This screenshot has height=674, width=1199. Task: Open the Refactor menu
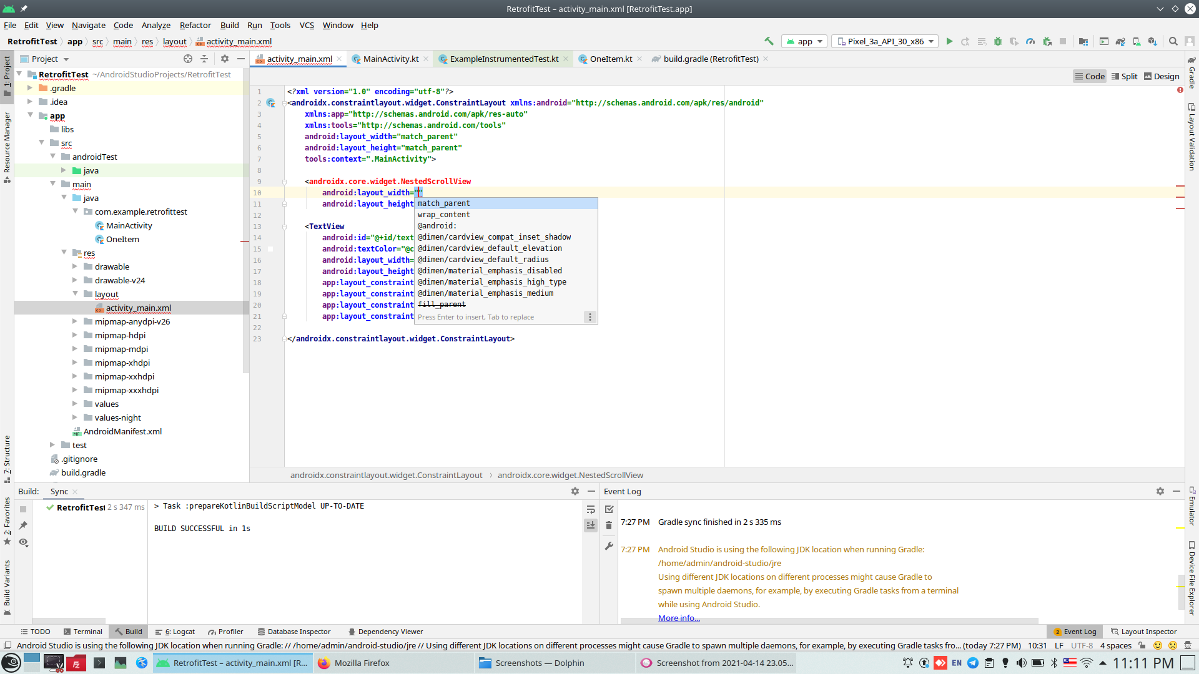tap(195, 25)
